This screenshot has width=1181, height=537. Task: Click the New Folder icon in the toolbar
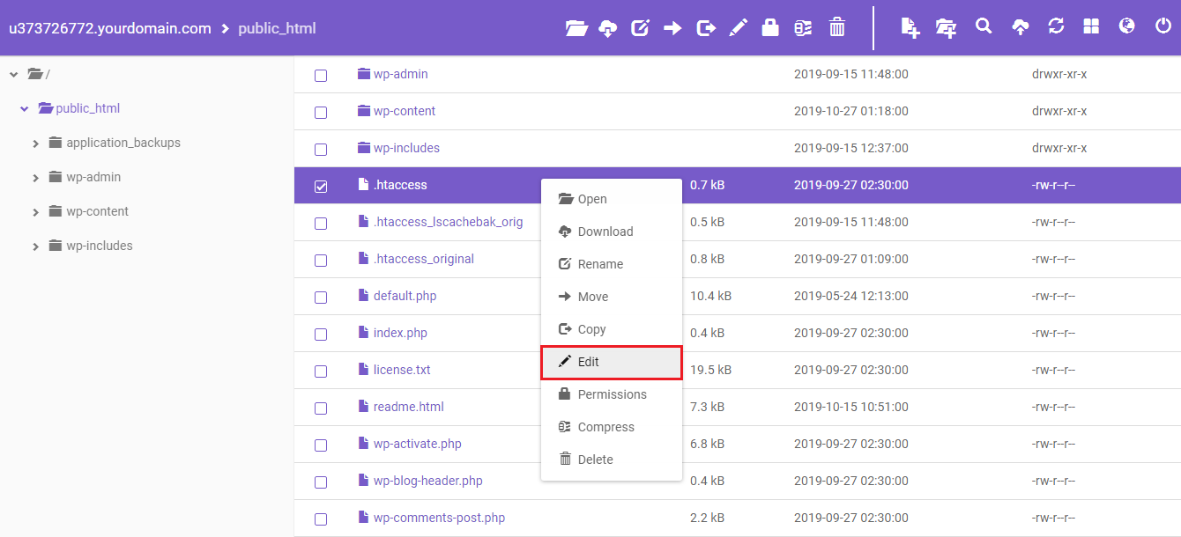coord(947,28)
